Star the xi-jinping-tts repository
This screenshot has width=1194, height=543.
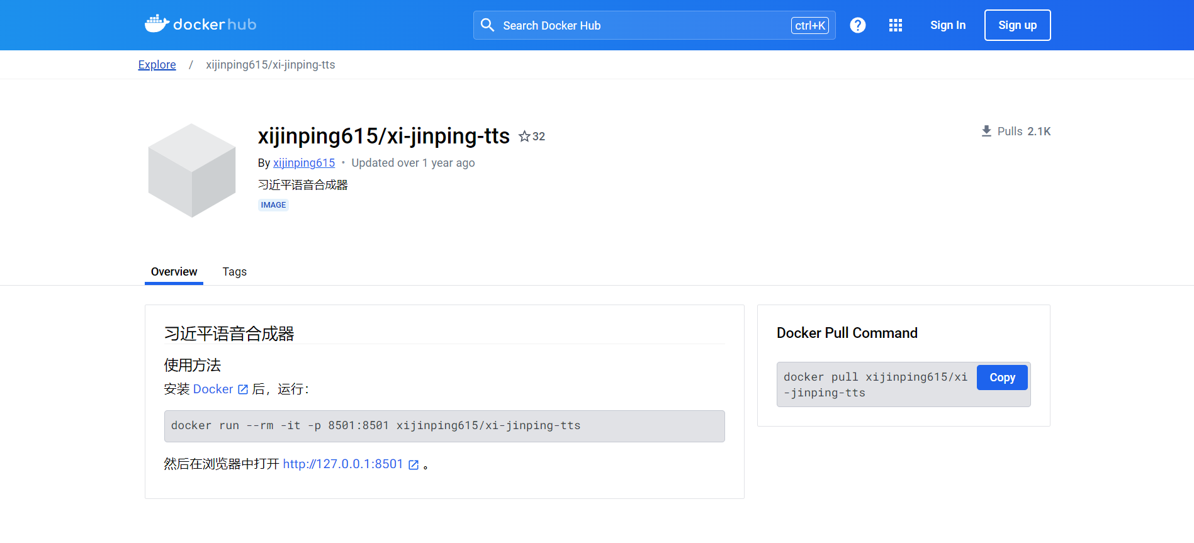click(524, 137)
